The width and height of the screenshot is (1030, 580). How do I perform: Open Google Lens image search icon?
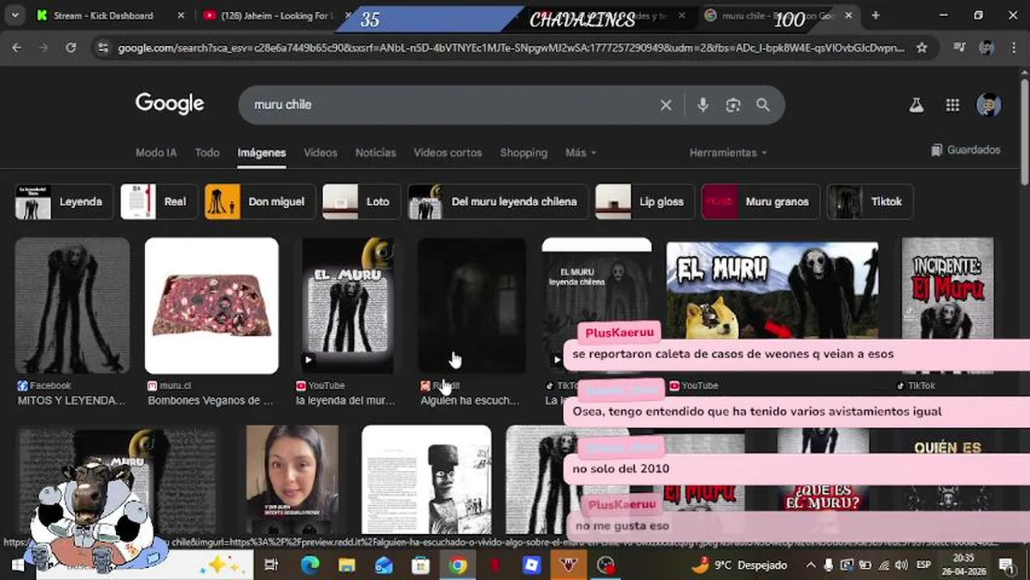tap(733, 105)
